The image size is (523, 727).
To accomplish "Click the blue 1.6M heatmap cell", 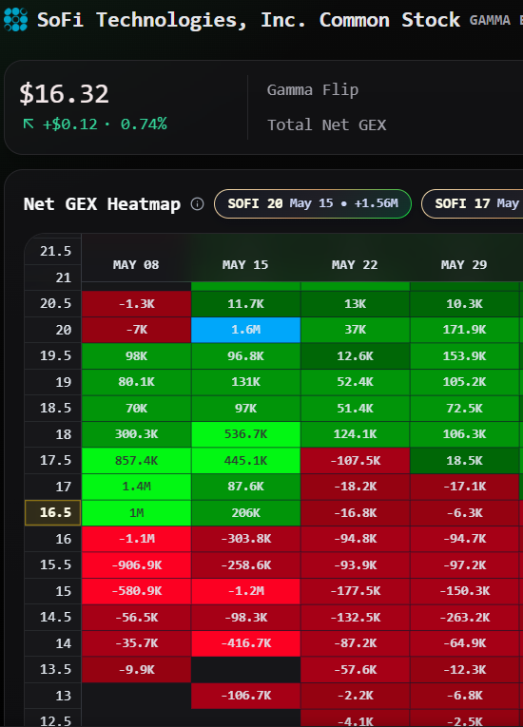I will (246, 330).
